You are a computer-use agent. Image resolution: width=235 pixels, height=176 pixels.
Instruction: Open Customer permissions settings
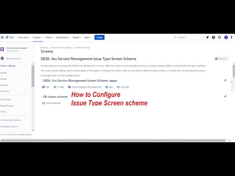pyautogui.click(x=11, y=120)
